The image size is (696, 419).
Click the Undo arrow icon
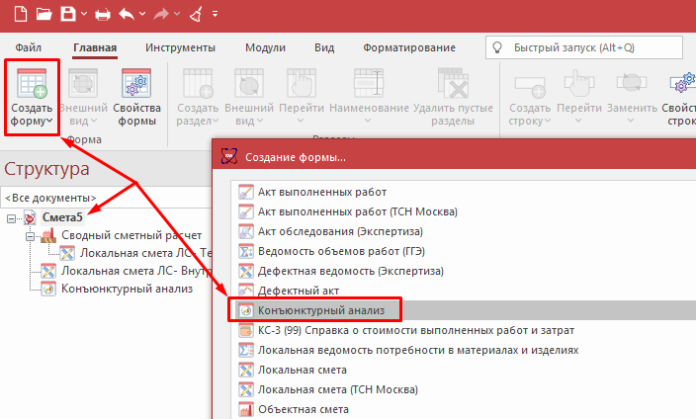tap(127, 14)
